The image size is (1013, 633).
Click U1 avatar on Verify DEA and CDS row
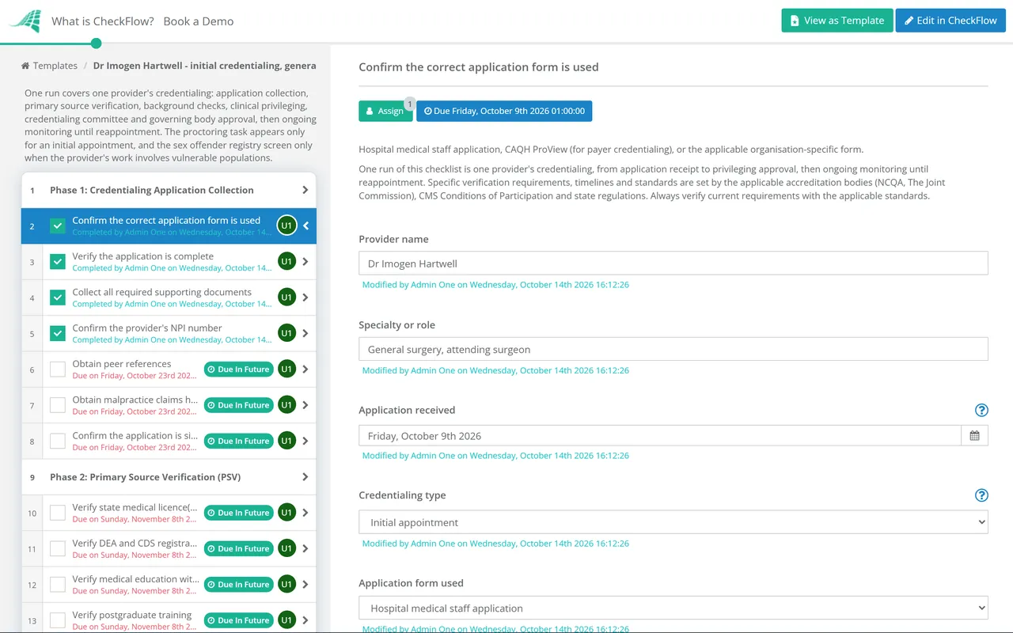286,548
